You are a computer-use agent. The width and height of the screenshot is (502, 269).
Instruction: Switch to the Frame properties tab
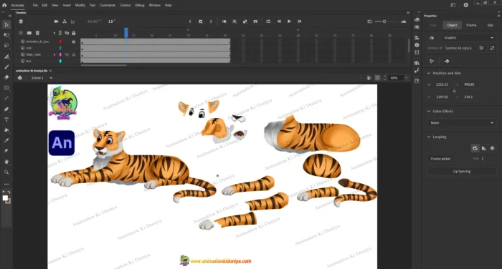click(x=471, y=25)
